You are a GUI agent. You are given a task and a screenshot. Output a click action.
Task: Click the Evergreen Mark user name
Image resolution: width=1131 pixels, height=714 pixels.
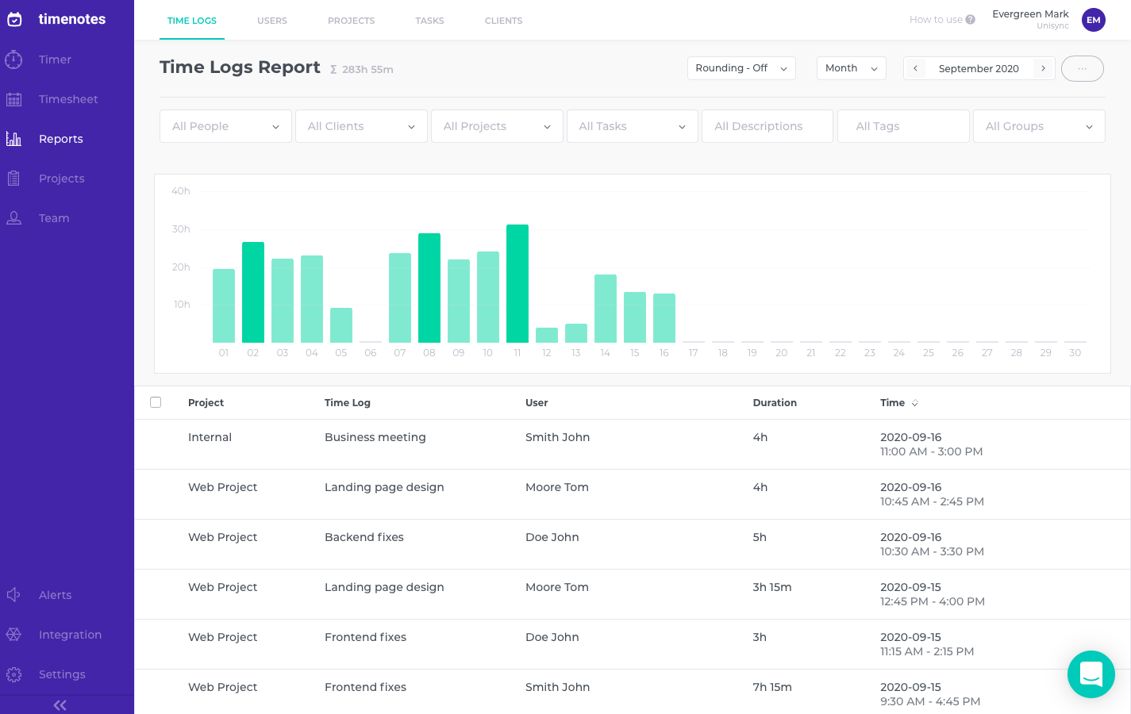tap(1030, 14)
